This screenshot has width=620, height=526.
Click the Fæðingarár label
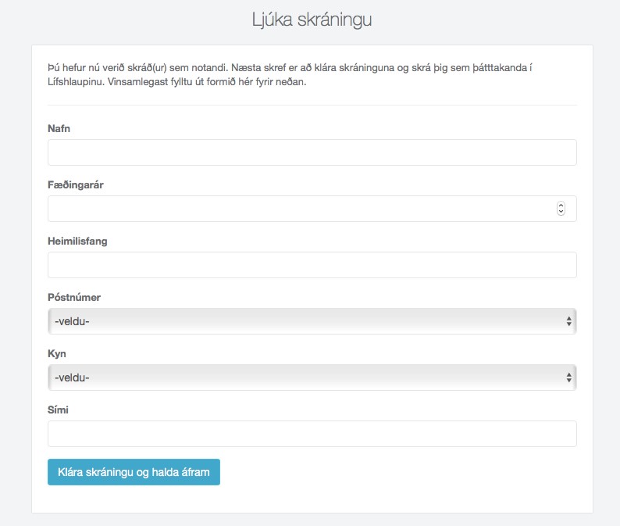coord(76,185)
